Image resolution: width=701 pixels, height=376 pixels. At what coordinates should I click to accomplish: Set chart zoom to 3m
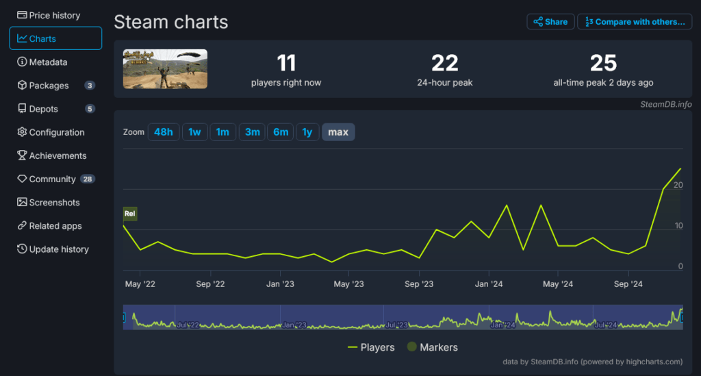(x=252, y=132)
